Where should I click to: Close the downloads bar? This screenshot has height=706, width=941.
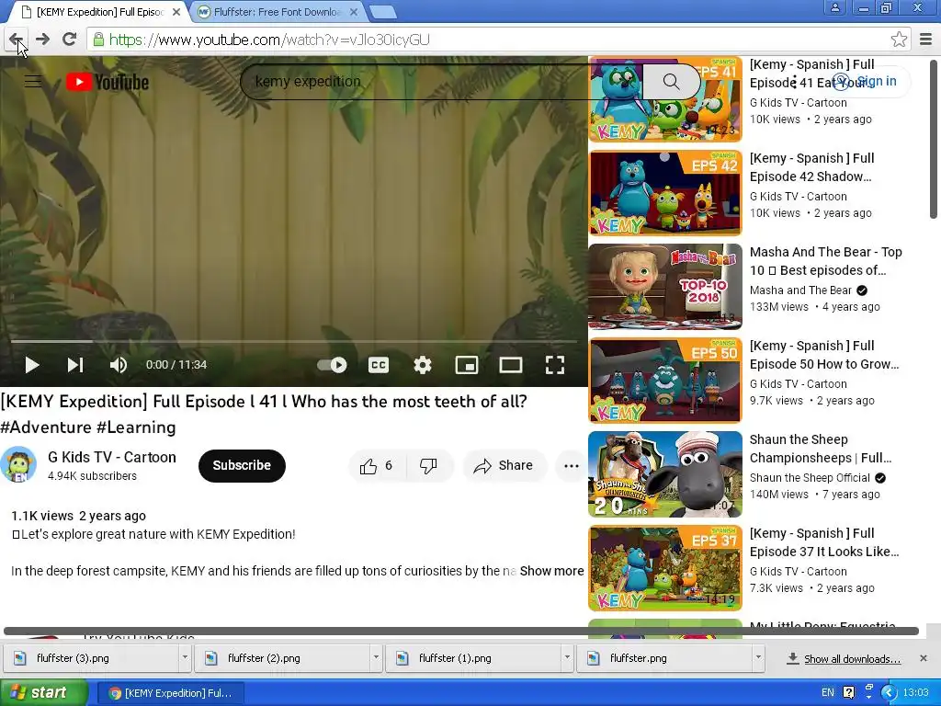(924, 658)
